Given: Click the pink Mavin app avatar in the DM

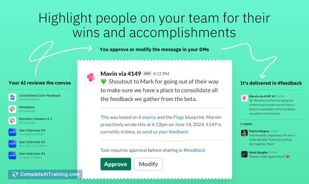Looking at the screenshot, I should point(91,77).
